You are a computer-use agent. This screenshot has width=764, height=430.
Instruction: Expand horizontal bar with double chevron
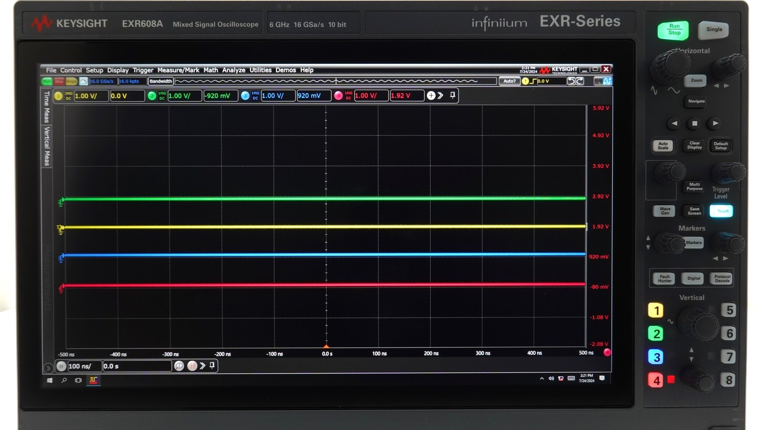click(x=202, y=366)
